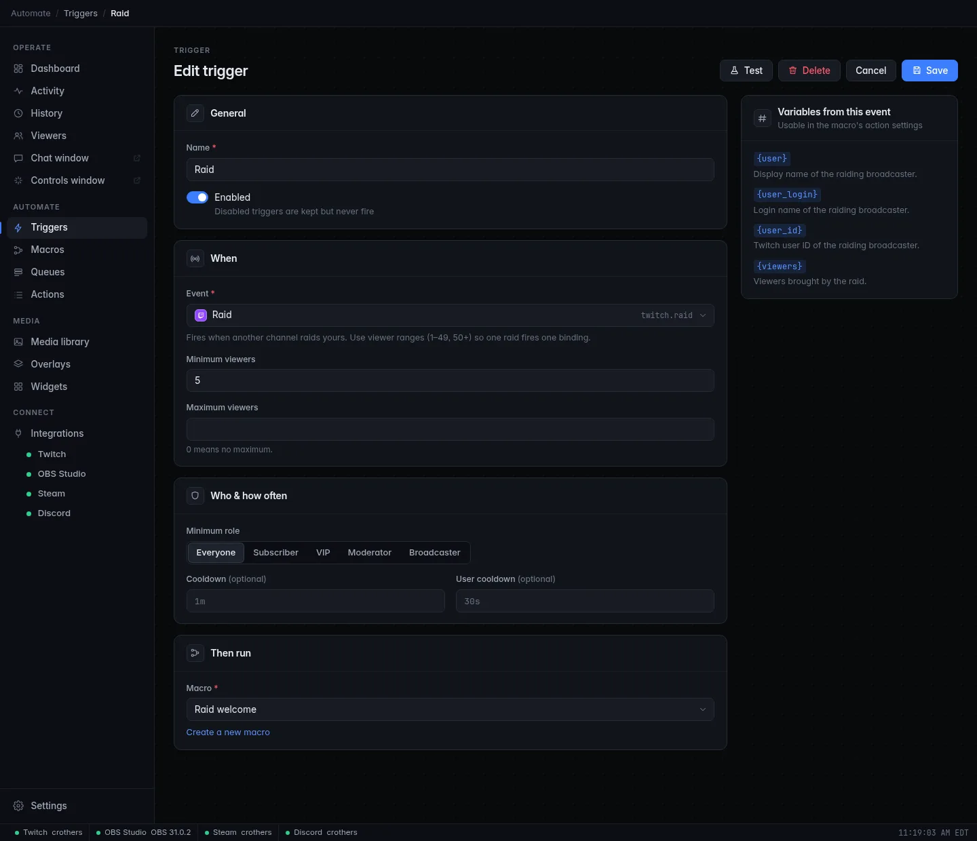Click the Triggers breadcrumb link
977x841 pixels.
click(x=81, y=14)
